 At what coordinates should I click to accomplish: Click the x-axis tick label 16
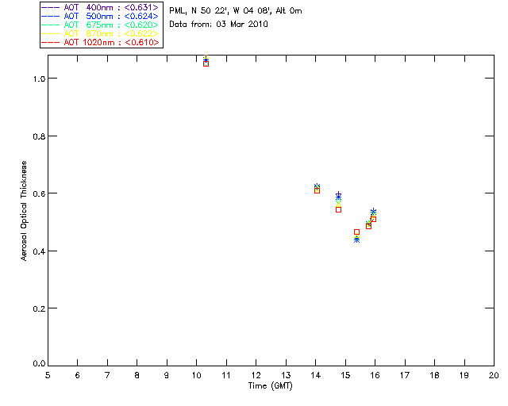(375, 375)
